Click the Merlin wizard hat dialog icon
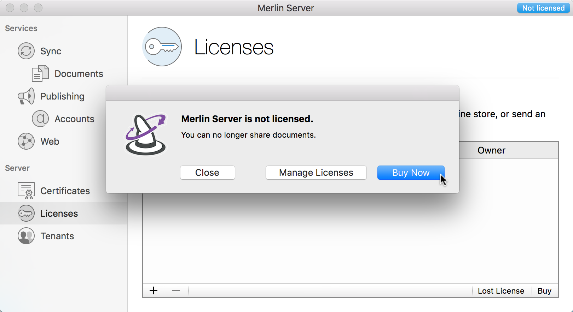This screenshot has height=312, width=573. point(146,134)
